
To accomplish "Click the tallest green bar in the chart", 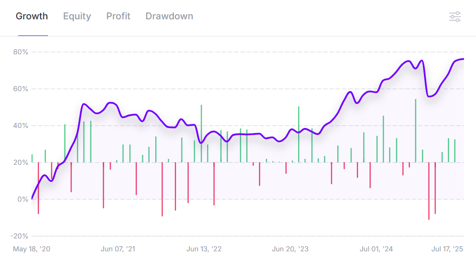I will pyautogui.click(x=416, y=129).
